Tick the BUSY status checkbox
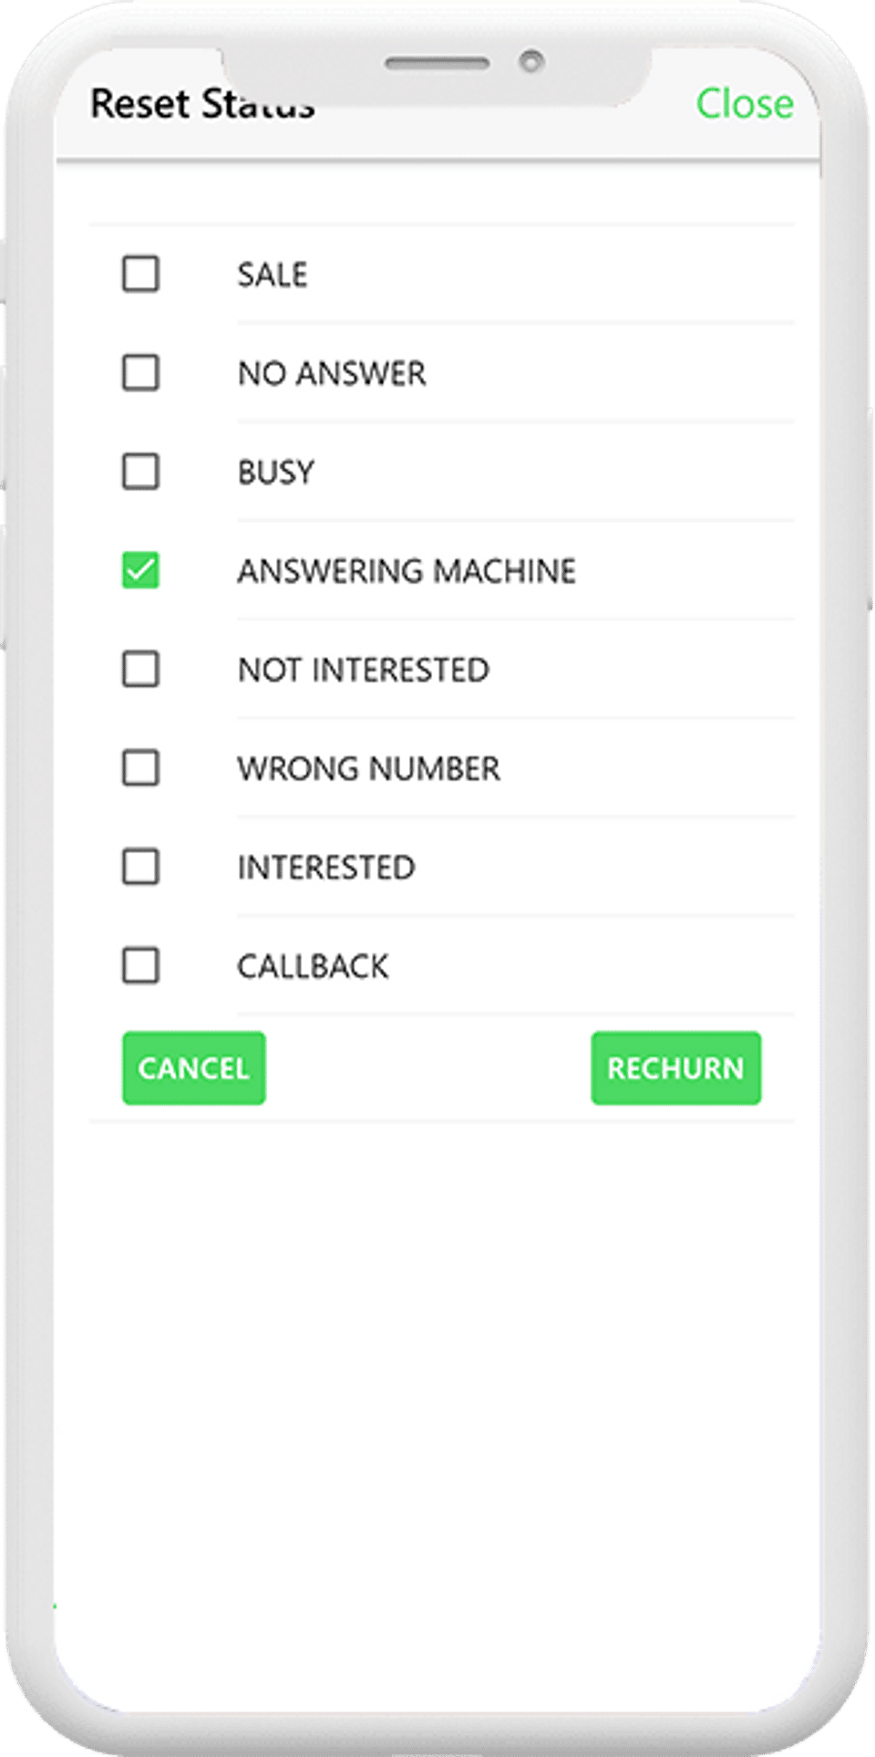 140,472
